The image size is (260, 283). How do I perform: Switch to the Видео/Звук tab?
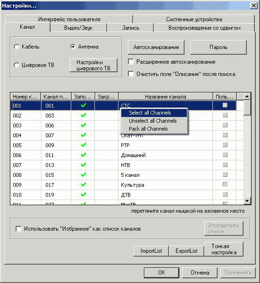tap(78, 28)
